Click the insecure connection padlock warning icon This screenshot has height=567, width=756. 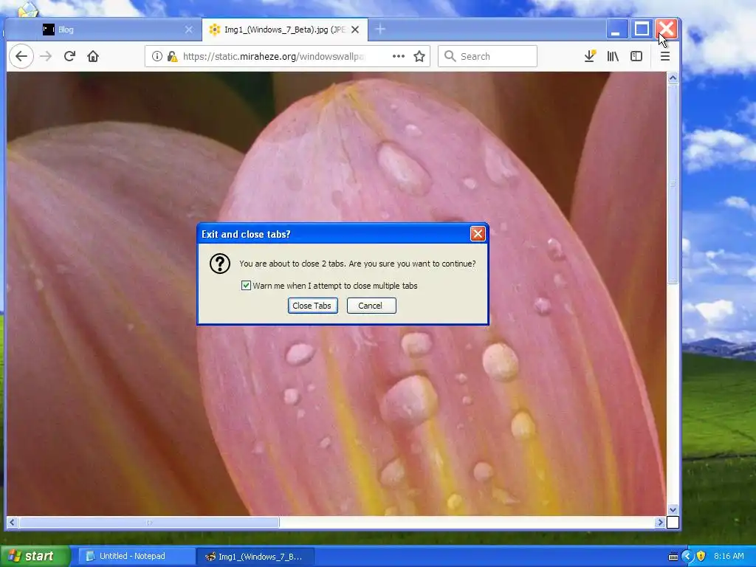172,56
